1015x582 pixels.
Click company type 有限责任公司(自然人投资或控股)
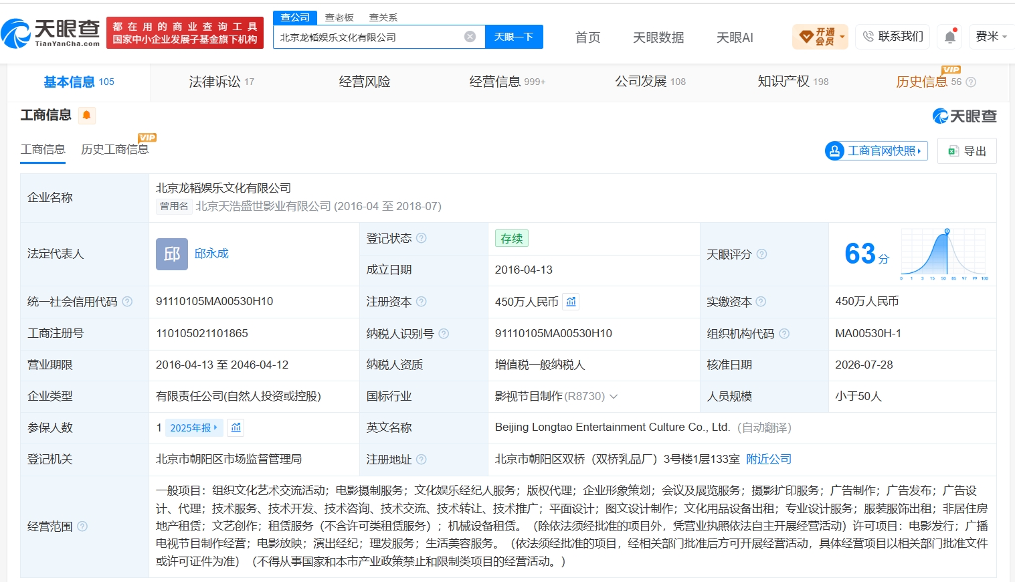point(238,397)
